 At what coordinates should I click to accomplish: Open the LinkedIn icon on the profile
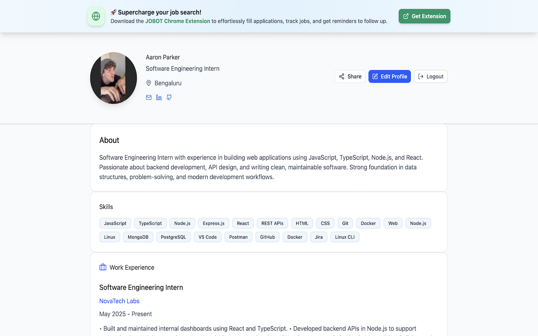coord(158,97)
